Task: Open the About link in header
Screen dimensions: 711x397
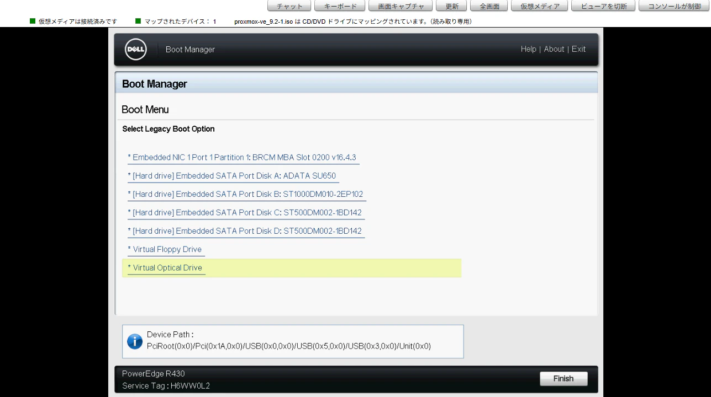Action: [554, 49]
